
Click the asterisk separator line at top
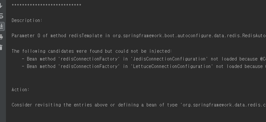(x=46, y=6)
